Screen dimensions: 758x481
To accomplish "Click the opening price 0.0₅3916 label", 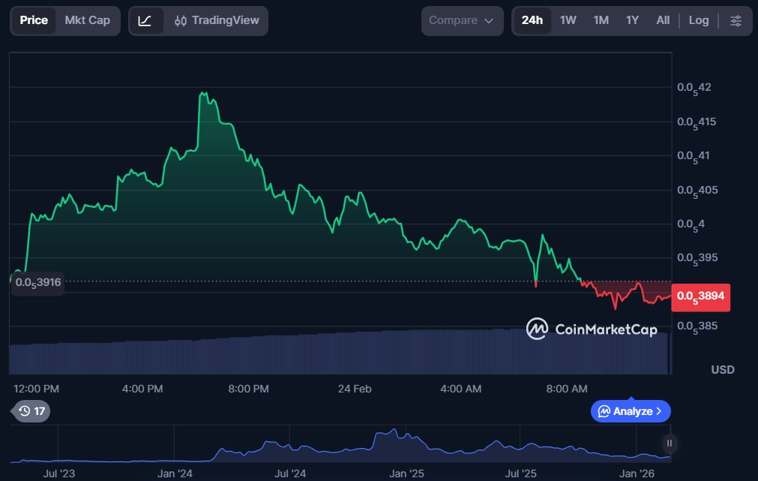I will click(x=37, y=282).
